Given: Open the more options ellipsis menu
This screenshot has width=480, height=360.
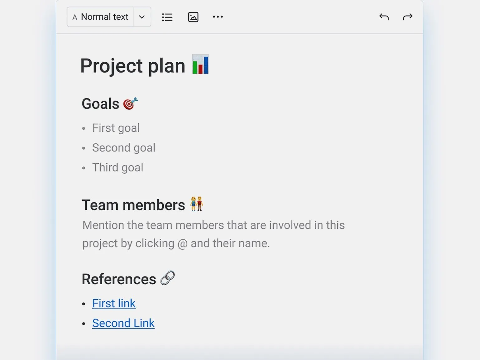Looking at the screenshot, I should coord(218,17).
